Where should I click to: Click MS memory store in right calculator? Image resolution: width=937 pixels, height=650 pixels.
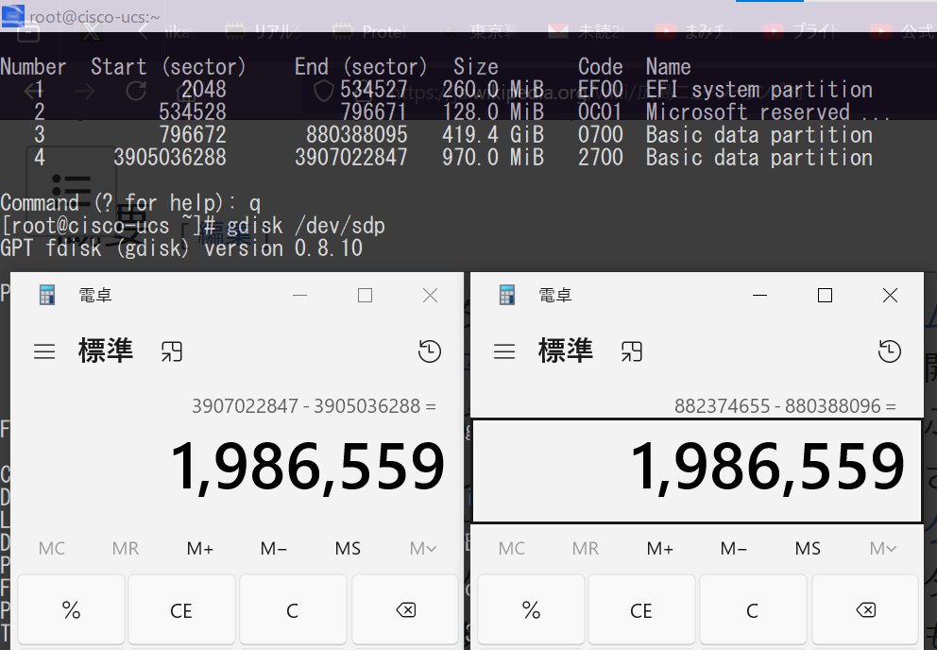coord(808,548)
